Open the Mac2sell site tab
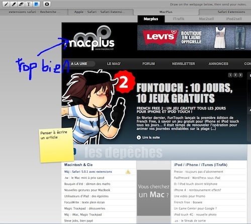 206,19
